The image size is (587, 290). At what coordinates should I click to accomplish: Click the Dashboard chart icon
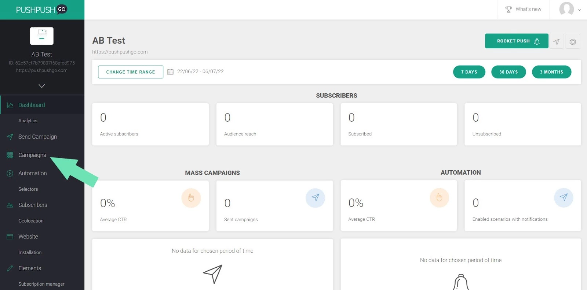coord(10,105)
